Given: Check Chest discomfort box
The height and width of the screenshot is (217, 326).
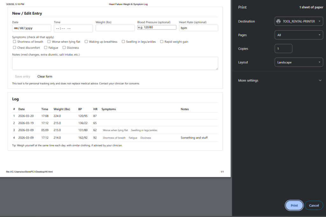Looking at the screenshot, I should [x=15, y=48].
